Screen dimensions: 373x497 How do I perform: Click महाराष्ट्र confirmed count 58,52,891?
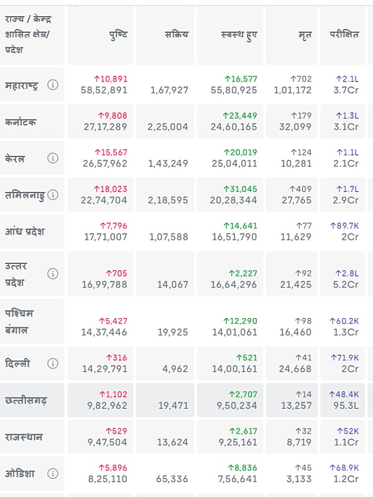pyautogui.click(x=104, y=90)
